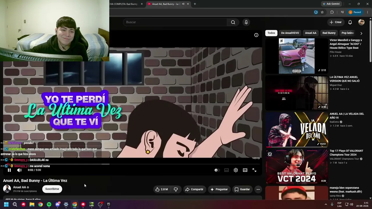
Task: Open the video info card icon
Action: 256,35
